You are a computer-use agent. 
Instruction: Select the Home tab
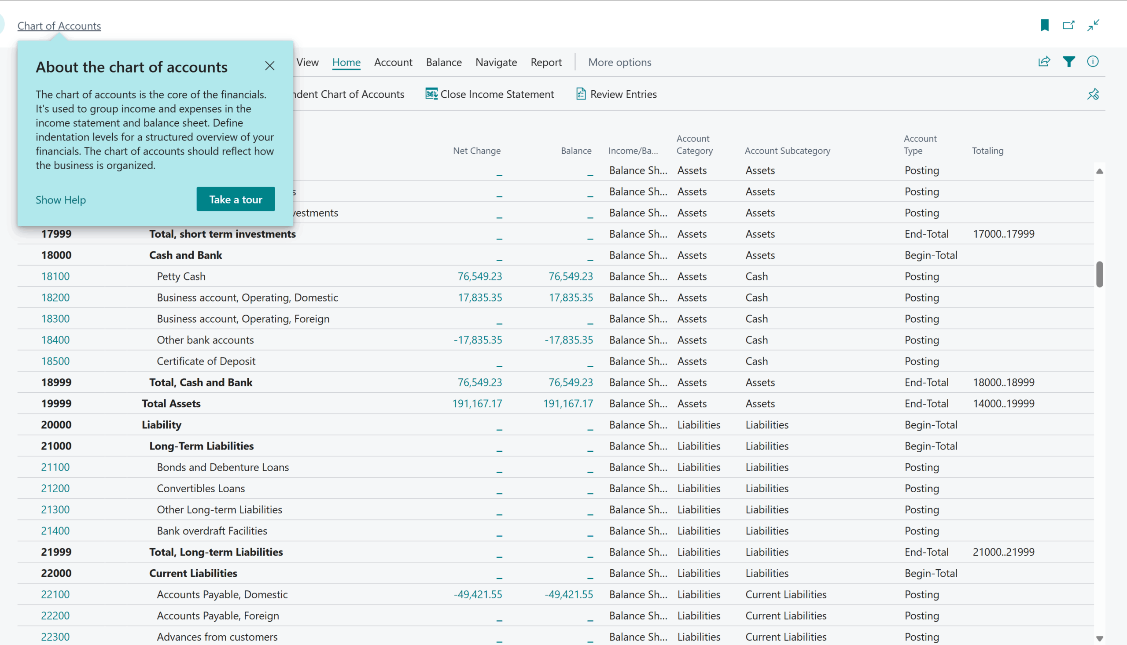346,62
